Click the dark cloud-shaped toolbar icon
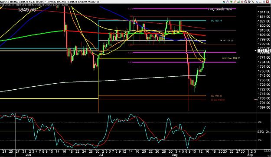This screenshot has height=157, width=271. [224, 2]
